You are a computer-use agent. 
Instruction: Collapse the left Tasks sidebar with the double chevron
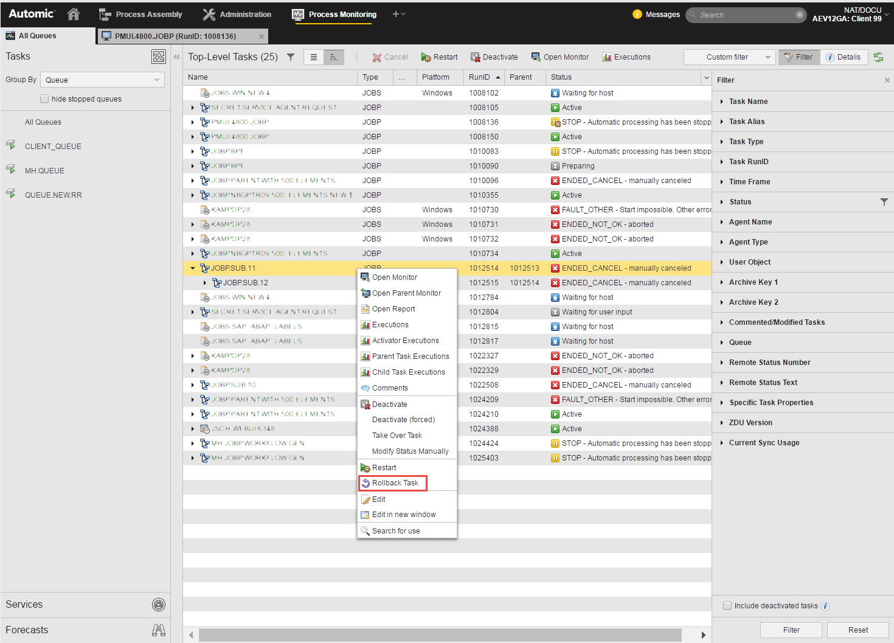[x=177, y=57]
